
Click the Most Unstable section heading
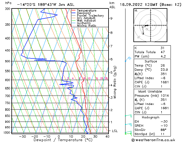coord(150,91)
